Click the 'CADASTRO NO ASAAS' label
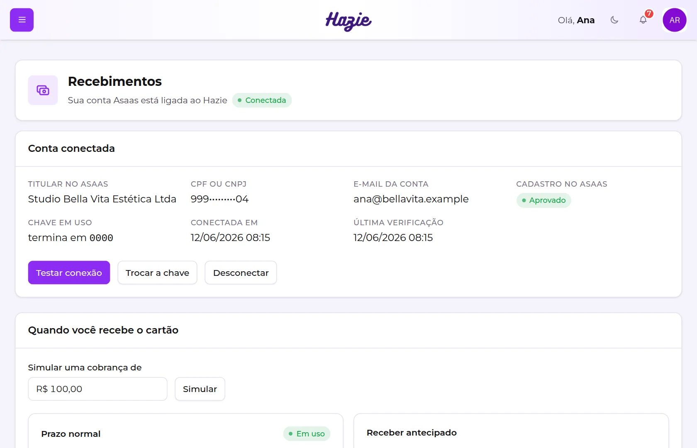The image size is (697, 448). click(562, 184)
